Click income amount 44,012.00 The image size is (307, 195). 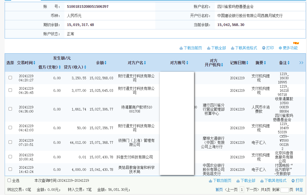pyautogui.click(x=78, y=143)
